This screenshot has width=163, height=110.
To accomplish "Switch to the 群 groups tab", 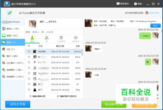I will tap(47, 39).
